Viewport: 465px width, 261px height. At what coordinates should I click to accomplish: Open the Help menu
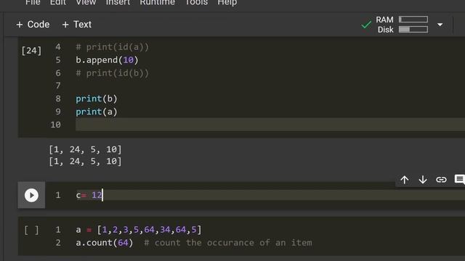click(x=227, y=3)
